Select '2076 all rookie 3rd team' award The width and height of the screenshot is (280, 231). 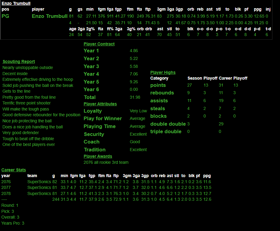pyautogui.click(x=106, y=162)
